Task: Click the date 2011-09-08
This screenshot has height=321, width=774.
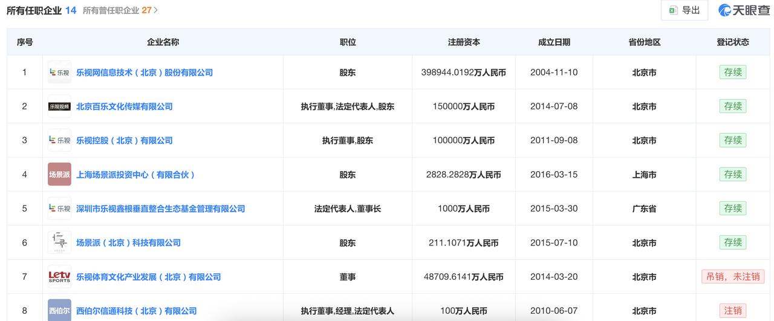Action: point(554,140)
